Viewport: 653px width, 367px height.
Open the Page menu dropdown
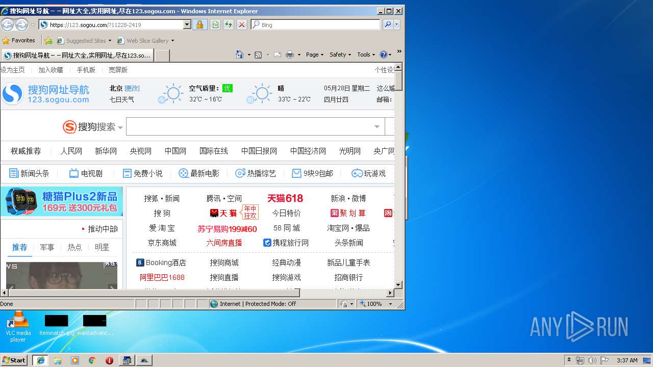click(315, 55)
